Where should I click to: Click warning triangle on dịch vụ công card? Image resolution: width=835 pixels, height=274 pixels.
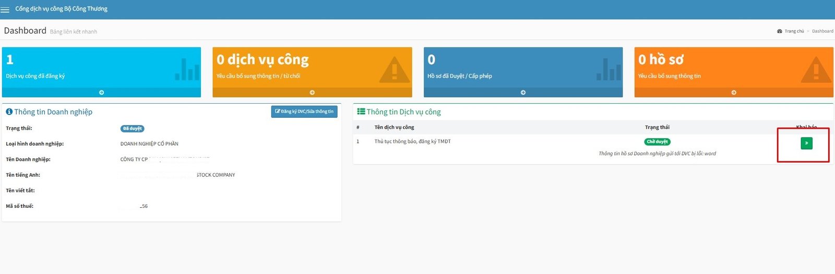(394, 69)
